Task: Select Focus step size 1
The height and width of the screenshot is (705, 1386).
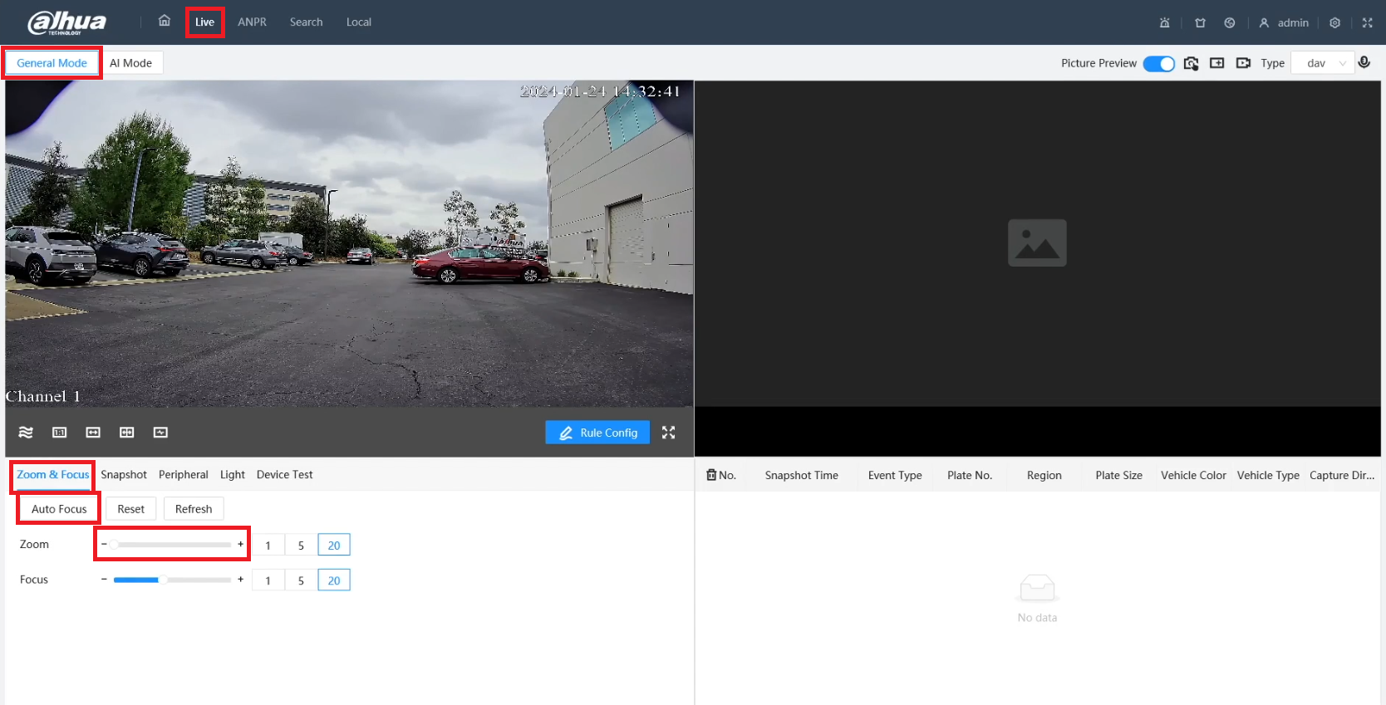Action: pos(268,580)
